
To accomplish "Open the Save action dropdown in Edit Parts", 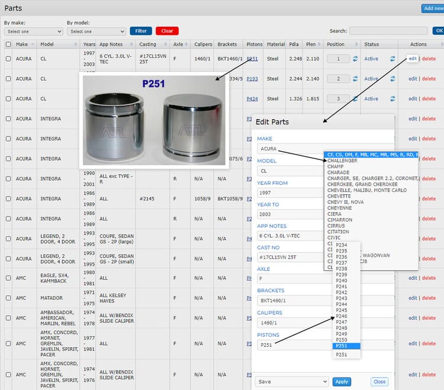I will point(292,382).
